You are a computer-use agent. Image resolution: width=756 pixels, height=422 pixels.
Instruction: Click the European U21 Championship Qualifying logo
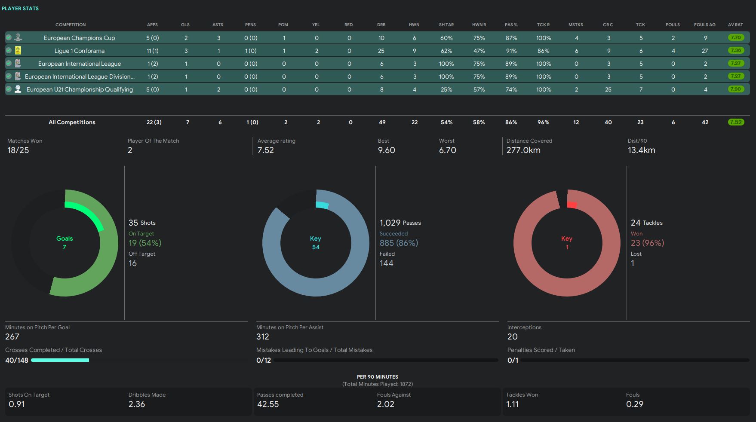[x=18, y=89]
